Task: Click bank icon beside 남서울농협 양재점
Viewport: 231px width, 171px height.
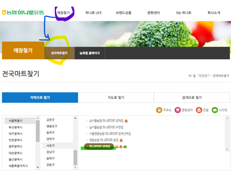Action: tap(126, 121)
